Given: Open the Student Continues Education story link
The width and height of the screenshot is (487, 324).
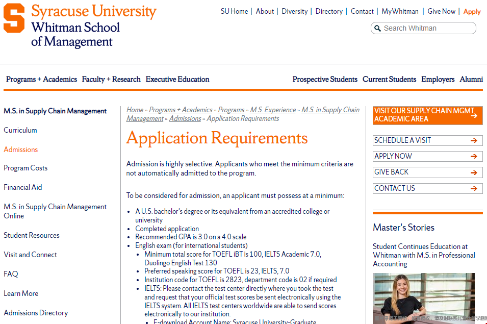Looking at the screenshot, I should click(424, 255).
